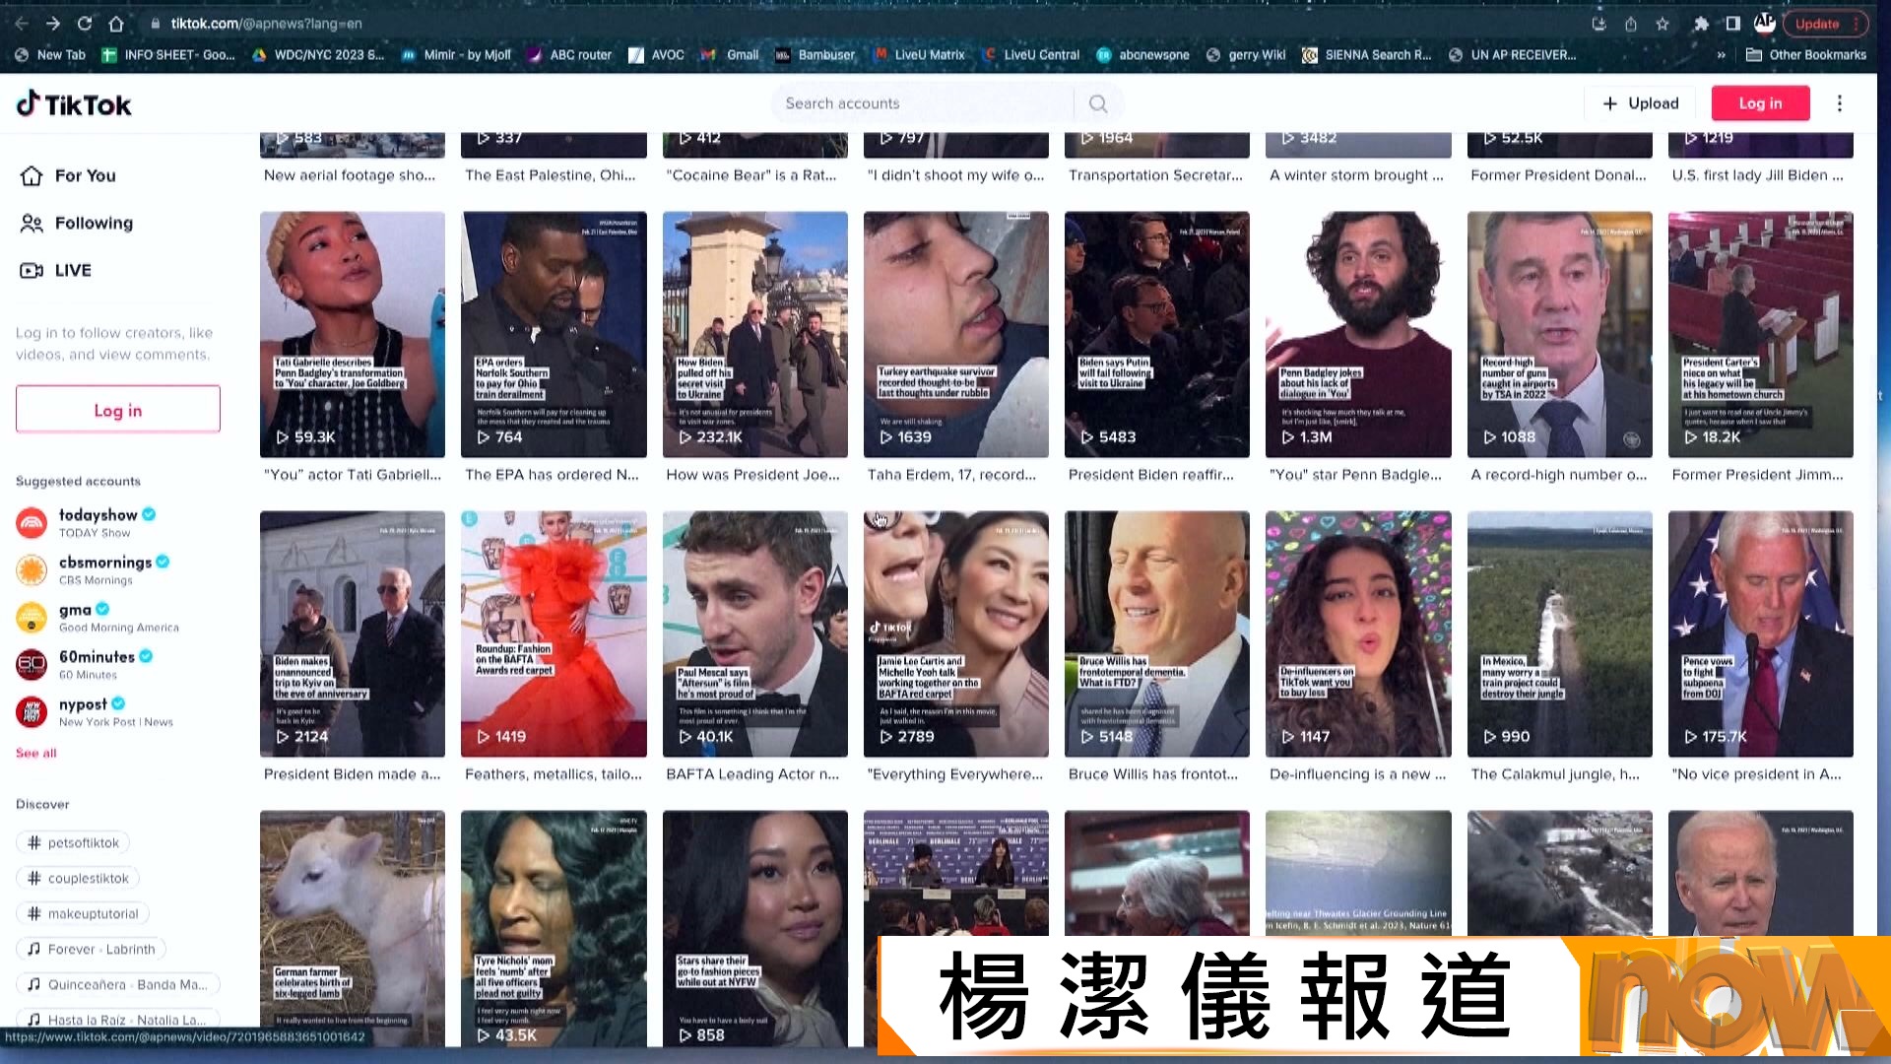Go back with browser back arrow
Screen dimensions: 1891x1064
tap(22, 24)
